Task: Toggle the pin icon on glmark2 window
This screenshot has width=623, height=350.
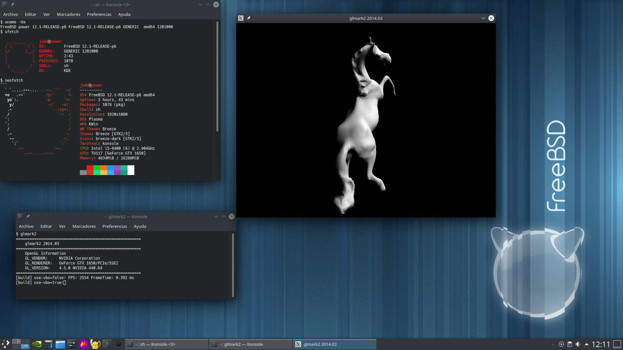Action: (249, 18)
